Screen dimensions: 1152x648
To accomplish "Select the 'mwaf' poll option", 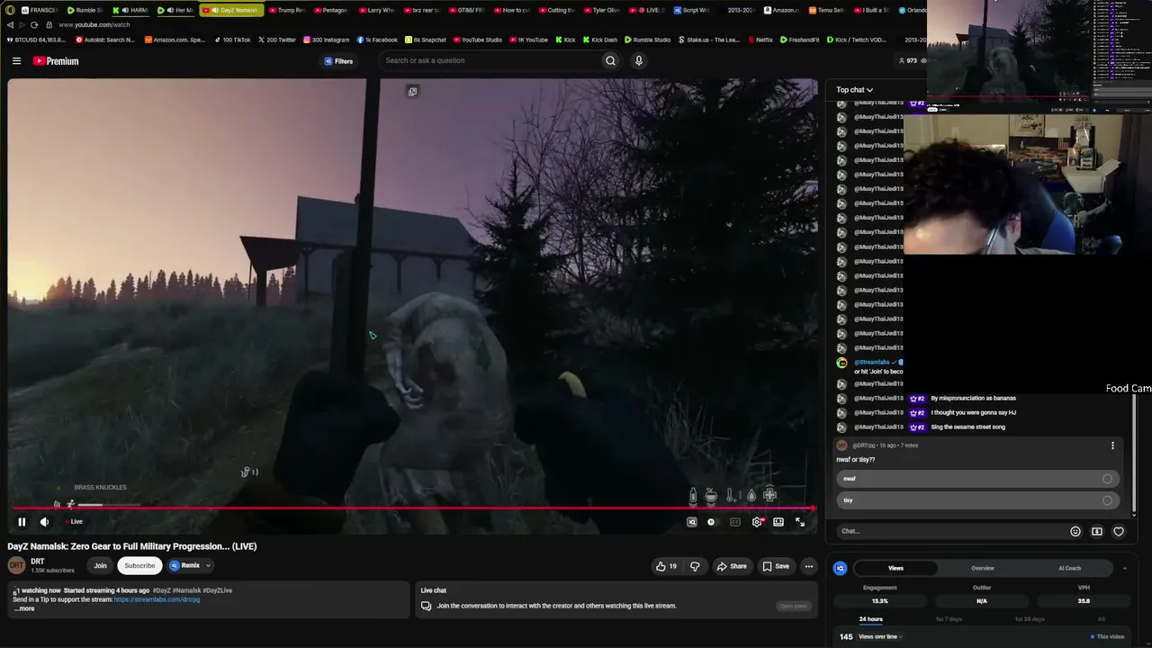I will [x=976, y=479].
